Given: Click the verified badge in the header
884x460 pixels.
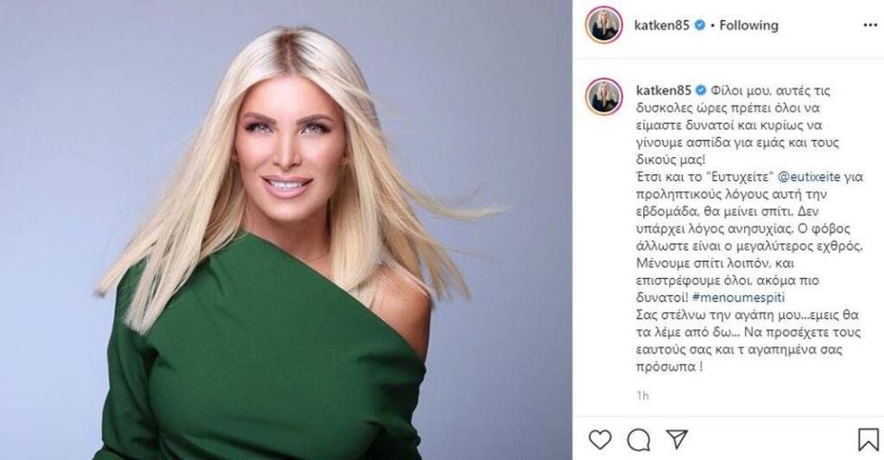Looking at the screenshot, I should click(x=700, y=25).
